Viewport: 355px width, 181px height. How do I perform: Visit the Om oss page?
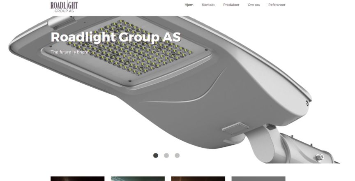point(254,5)
